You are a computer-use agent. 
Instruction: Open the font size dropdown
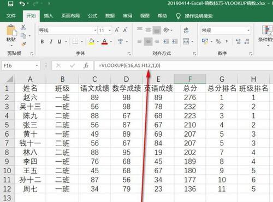tap(110, 30)
